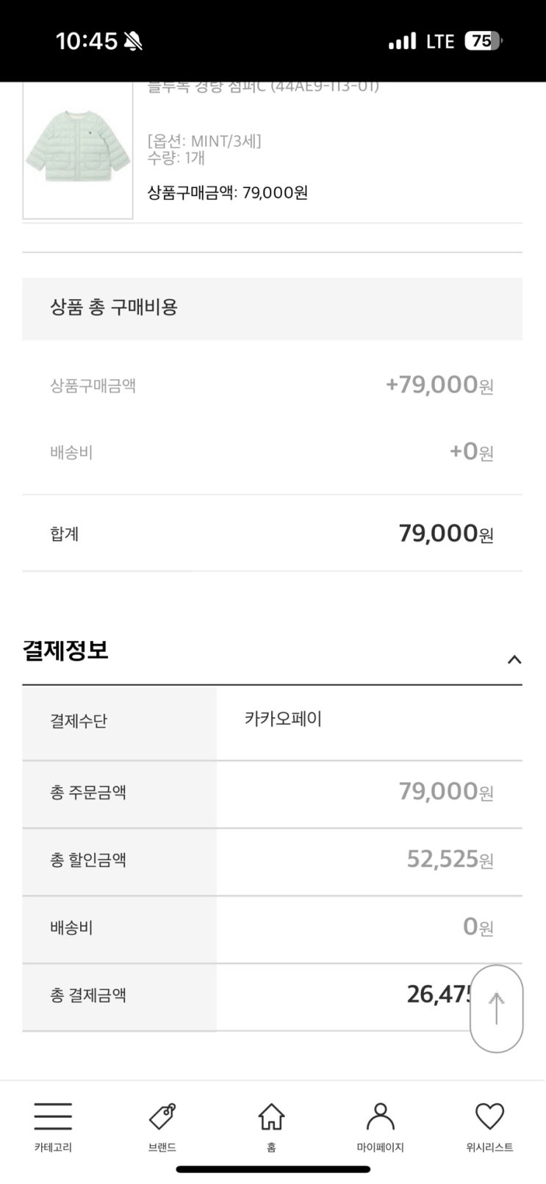This screenshot has height=1184, width=546.
Task: Open the 카테고리 hamburger menu icon
Action: pyautogui.click(x=53, y=1117)
